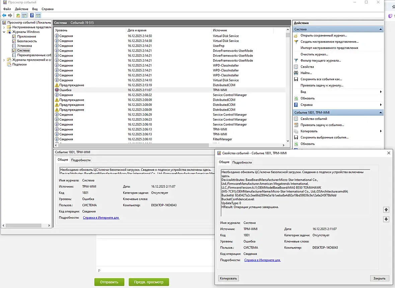
Task: Select the Предупреждение row at 2:13:19
Action: tap(170, 85)
